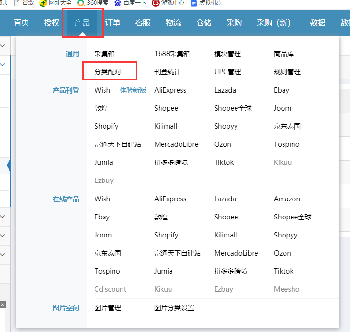Open the 360搜索 bookmark
The image size is (350, 332).
(93, 3)
